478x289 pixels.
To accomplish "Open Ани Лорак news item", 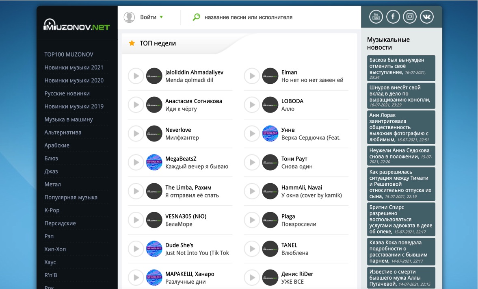I will [401, 127].
